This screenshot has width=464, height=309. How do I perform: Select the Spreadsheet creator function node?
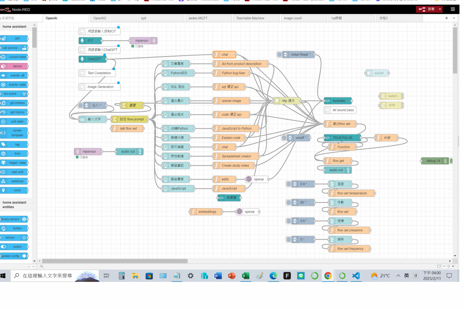tap(236, 156)
